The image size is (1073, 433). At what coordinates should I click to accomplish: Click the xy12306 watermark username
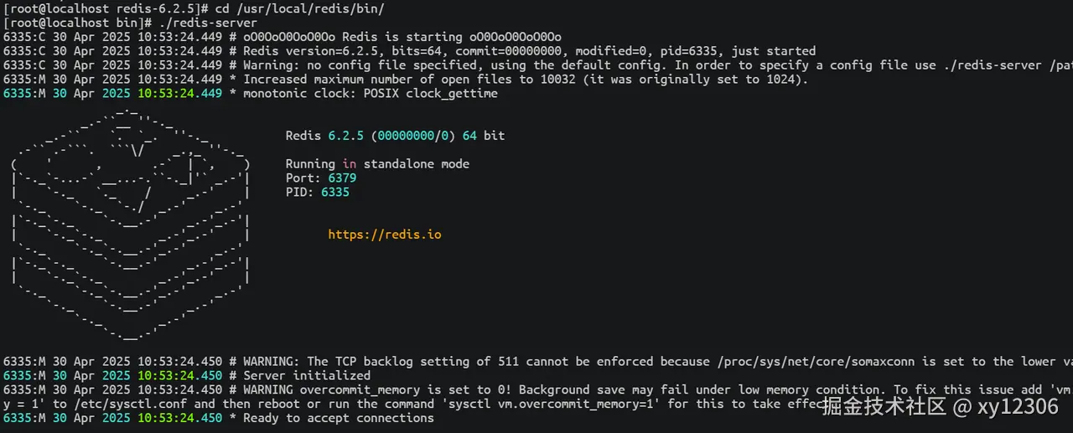pyautogui.click(x=1019, y=407)
